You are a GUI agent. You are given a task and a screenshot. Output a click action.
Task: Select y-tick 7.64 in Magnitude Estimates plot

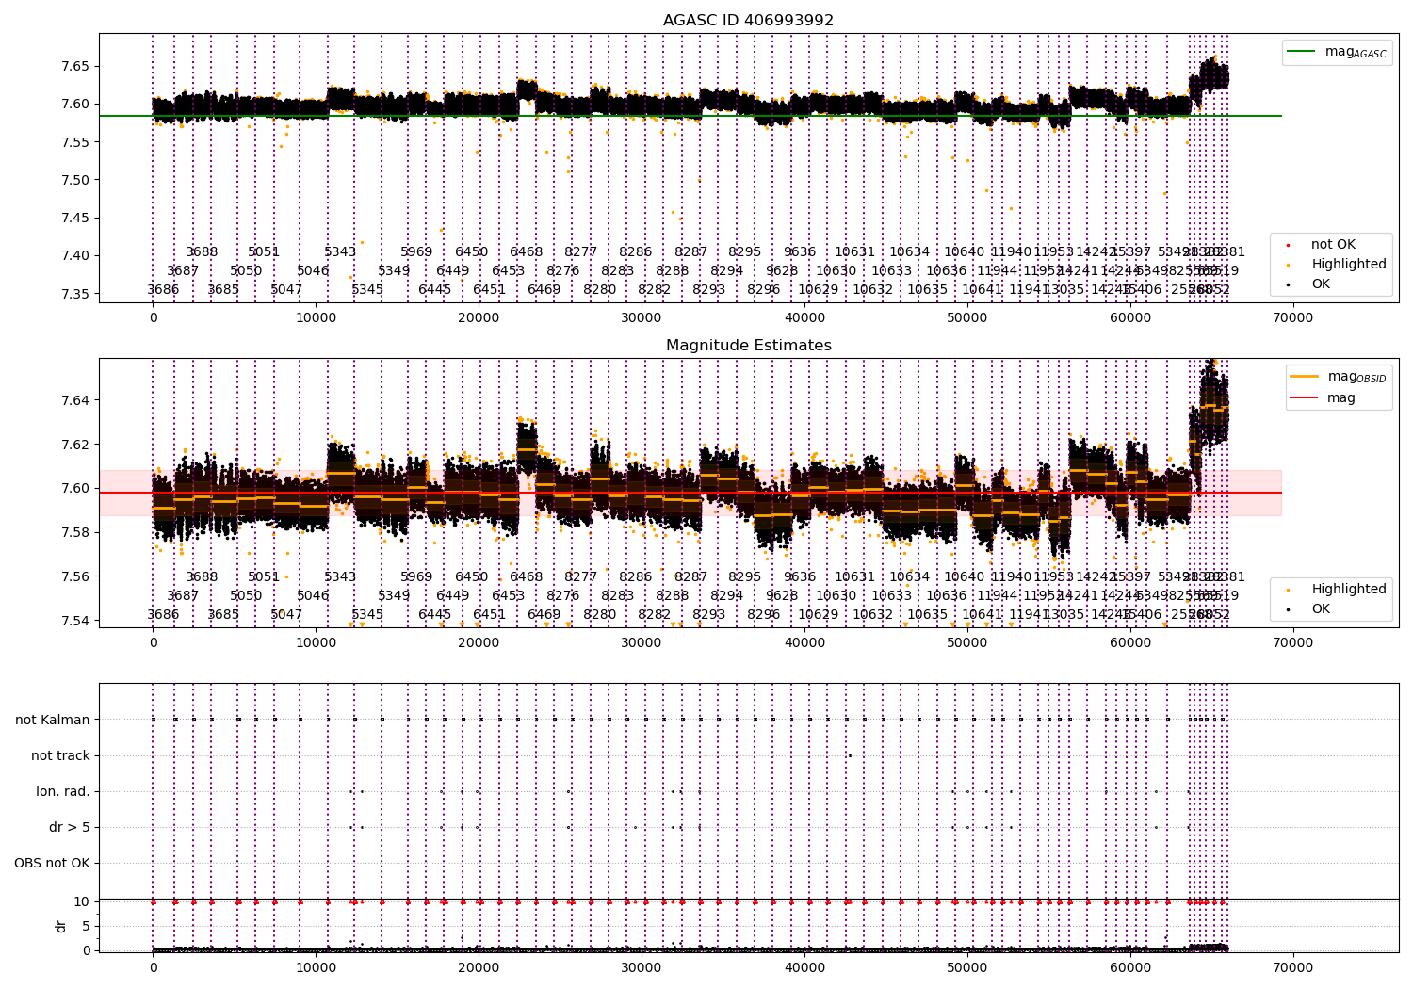tap(74, 400)
